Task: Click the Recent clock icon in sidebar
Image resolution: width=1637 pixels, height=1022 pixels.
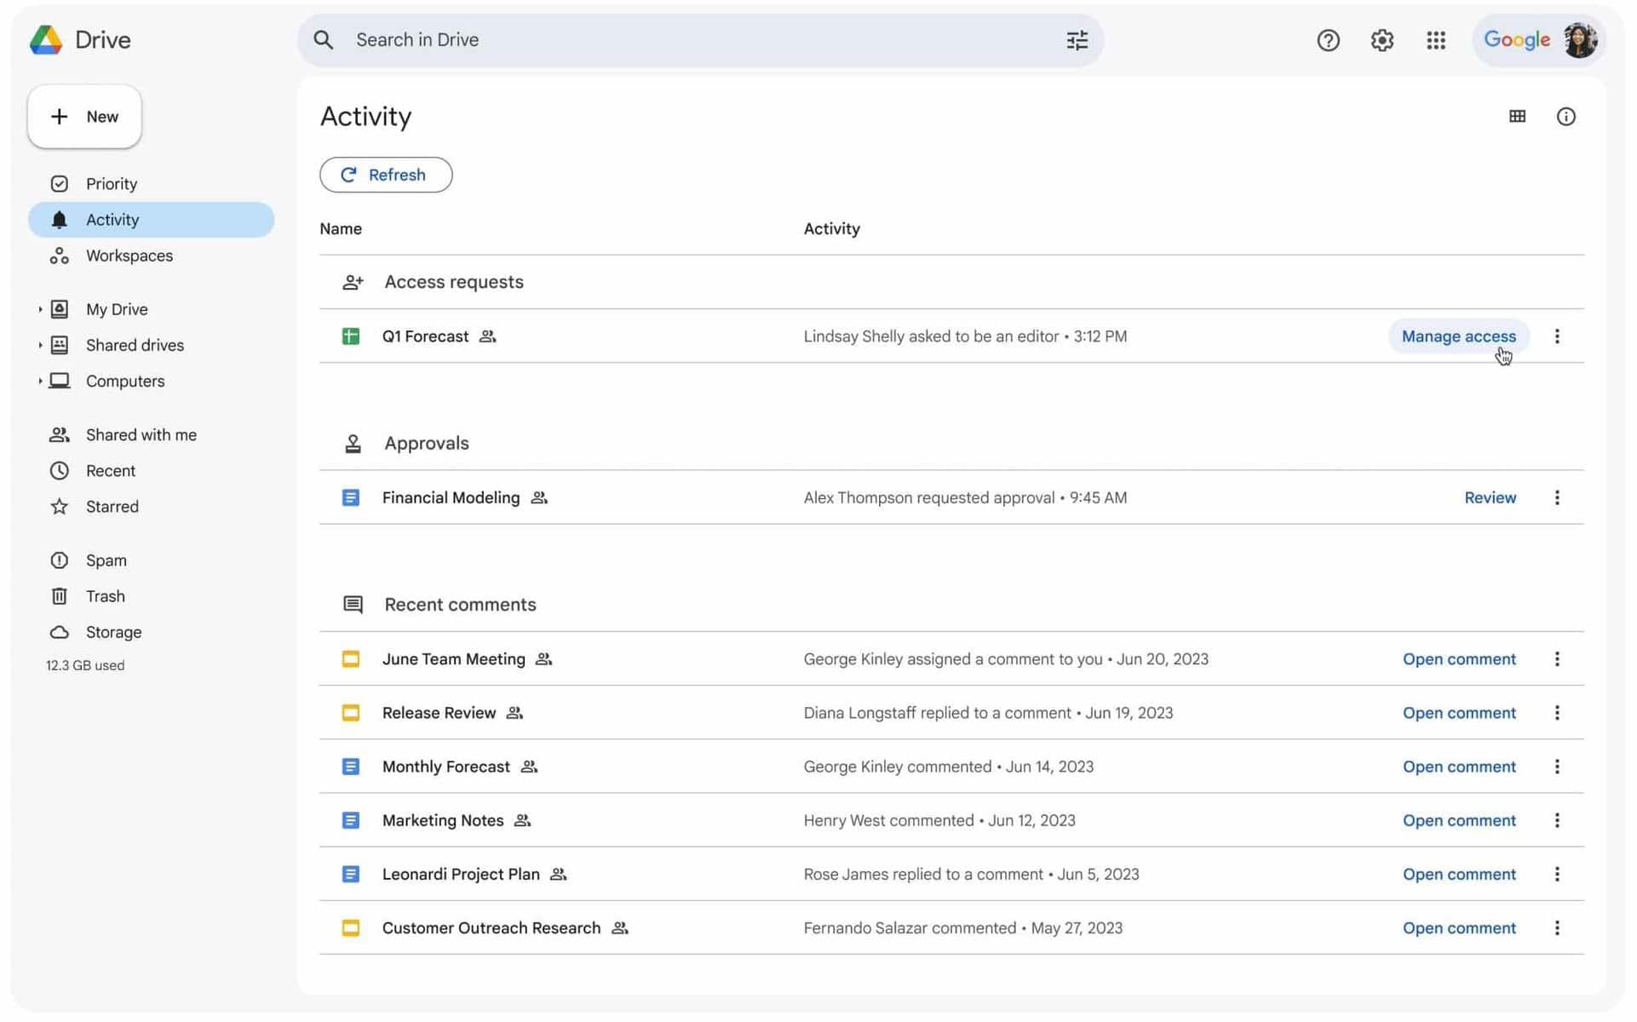Action: click(x=58, y=470)
